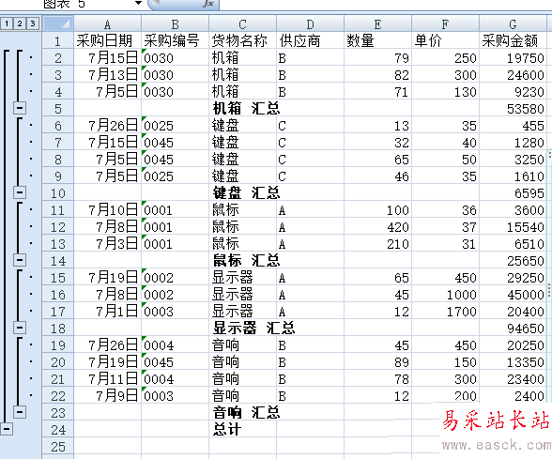Click amount cell 19750
Viewport: 552px width, 459px height.
tap(513, 58)
